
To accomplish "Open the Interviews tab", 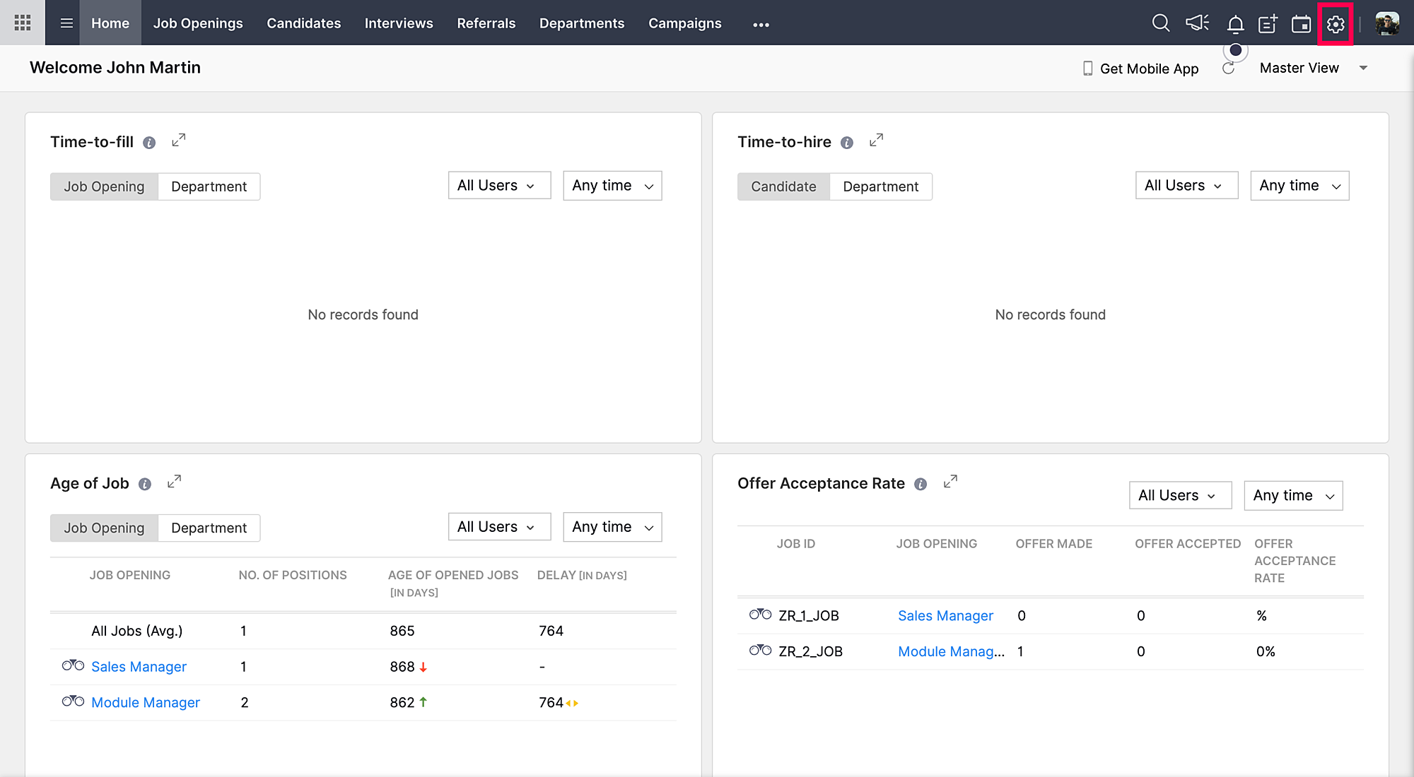I will tap(399, 23).
